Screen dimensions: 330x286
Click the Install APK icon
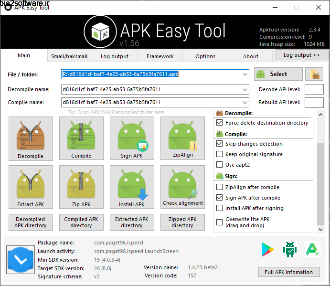click(132, 187)
